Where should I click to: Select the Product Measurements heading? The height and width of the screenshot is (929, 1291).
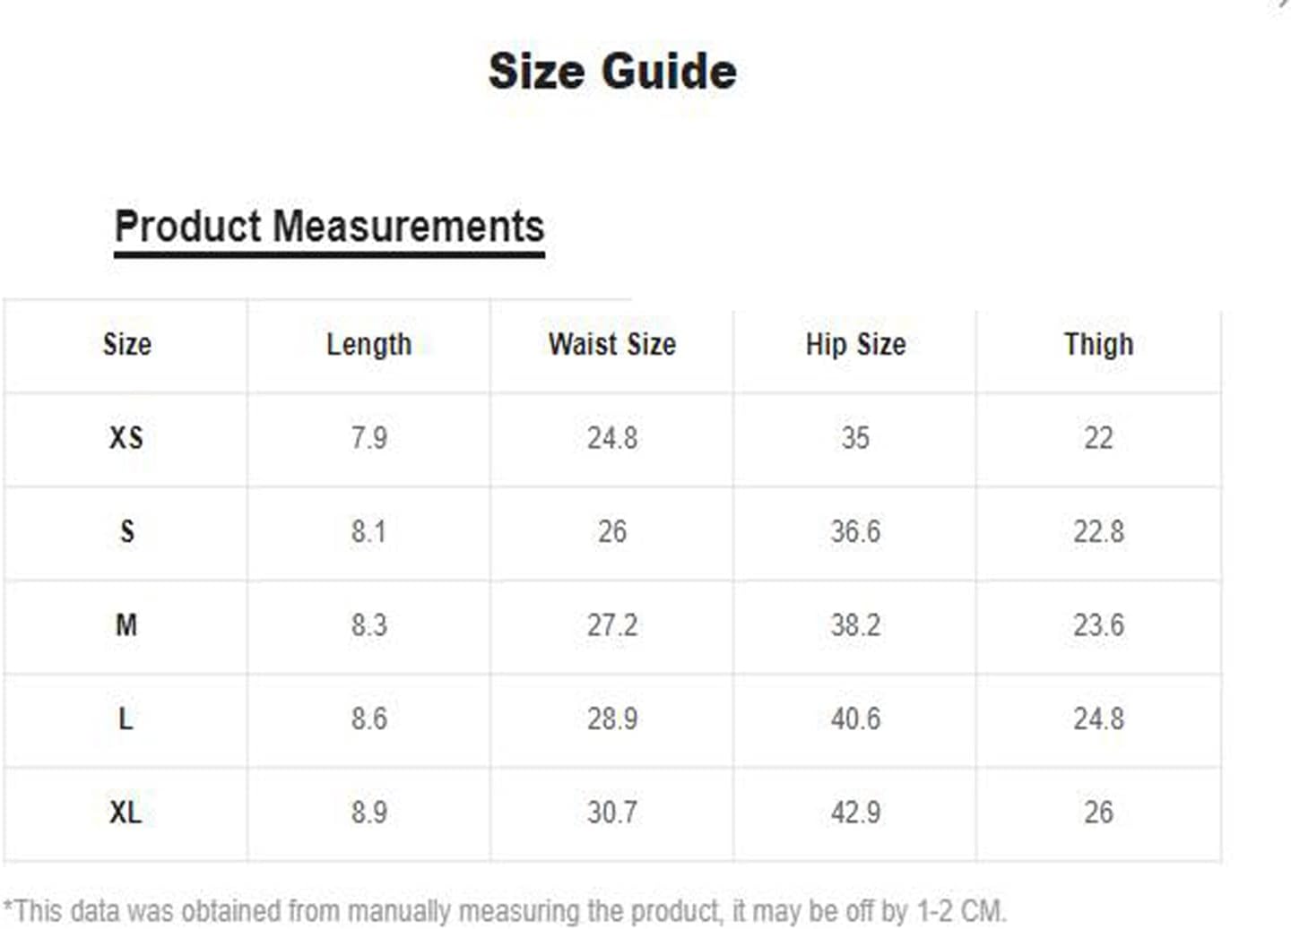(329, 226)
